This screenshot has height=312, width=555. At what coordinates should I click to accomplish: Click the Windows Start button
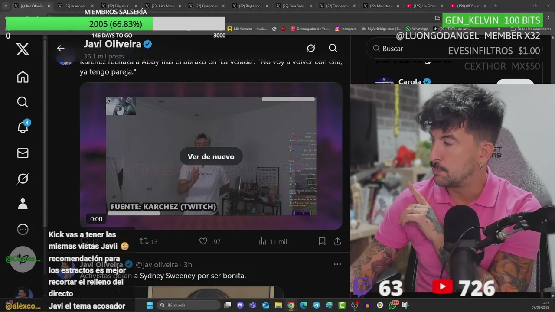pos(150,305)
